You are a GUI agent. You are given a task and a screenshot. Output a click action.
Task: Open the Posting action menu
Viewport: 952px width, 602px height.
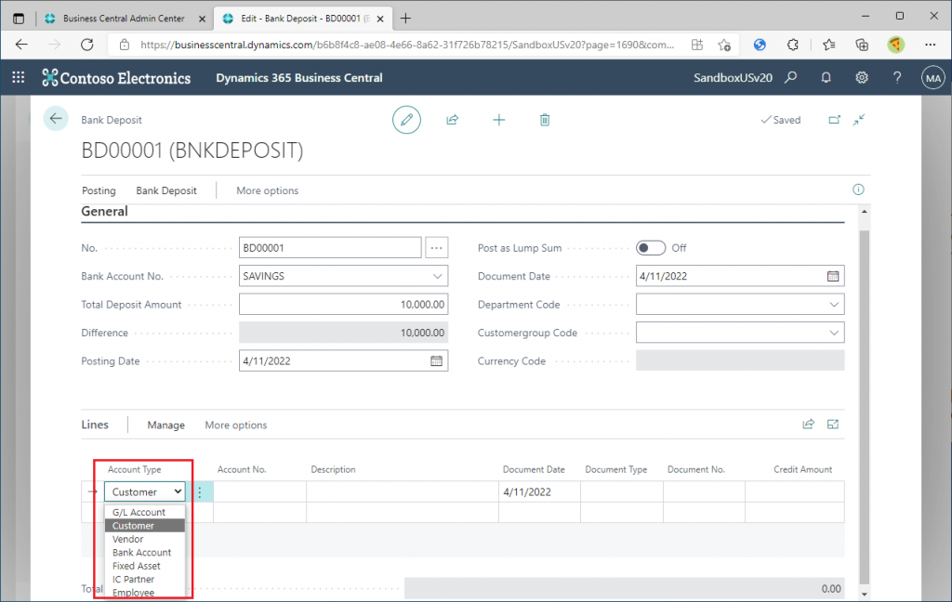(99, 190)
